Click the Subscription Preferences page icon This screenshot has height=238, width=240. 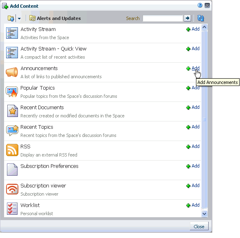12,170
